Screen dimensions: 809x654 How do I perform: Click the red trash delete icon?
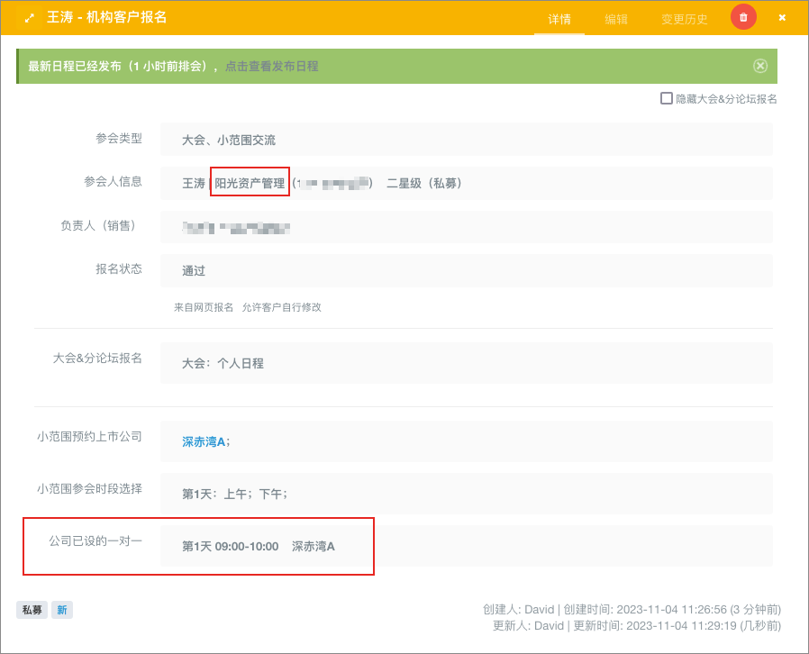[x=743, y=17]
